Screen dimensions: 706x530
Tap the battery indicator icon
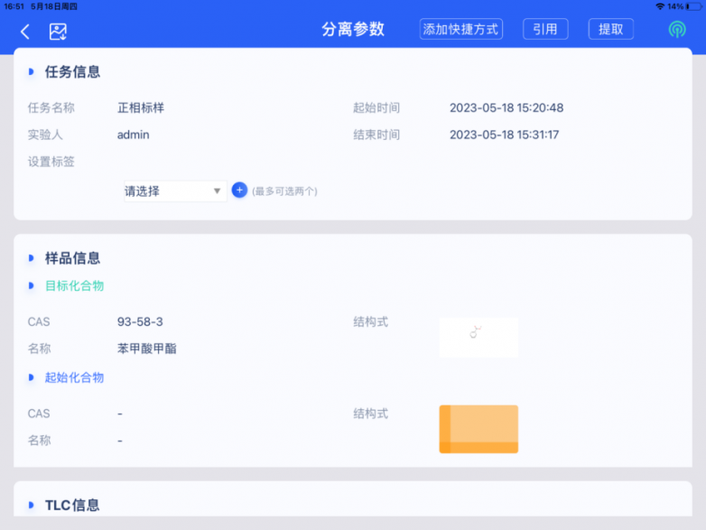click(x=694, y=6)
